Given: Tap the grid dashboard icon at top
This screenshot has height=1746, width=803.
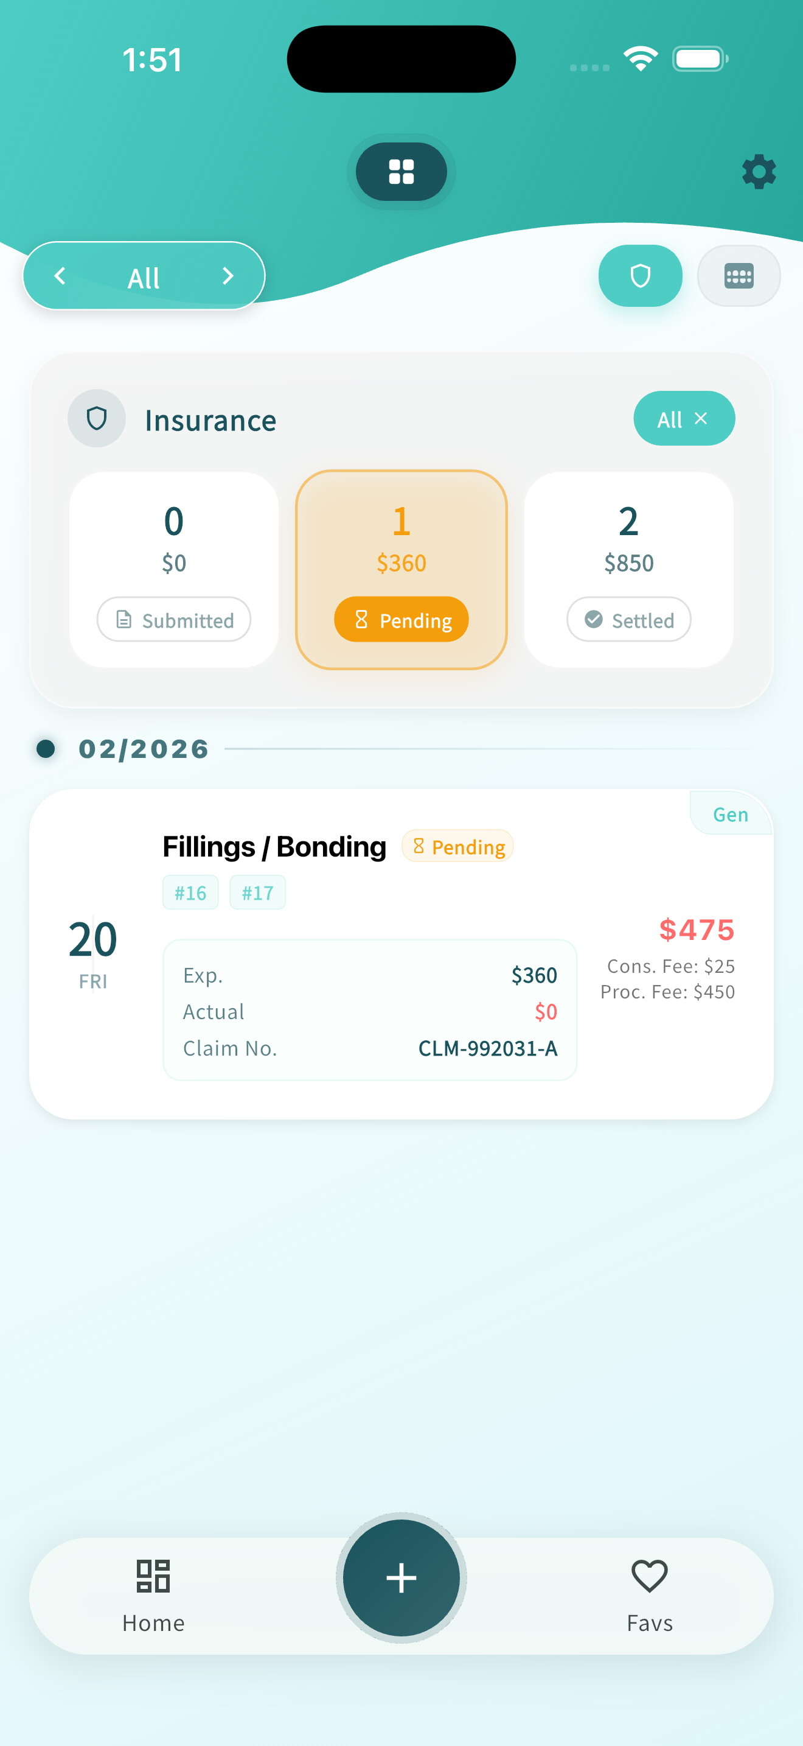Looking at the screenshot, I should coord(401,172).
